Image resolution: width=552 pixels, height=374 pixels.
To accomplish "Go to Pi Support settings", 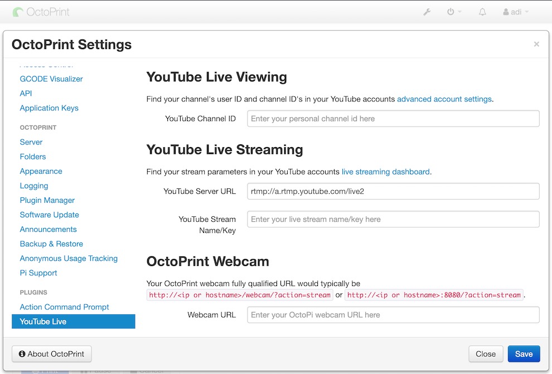I will 38,273.
